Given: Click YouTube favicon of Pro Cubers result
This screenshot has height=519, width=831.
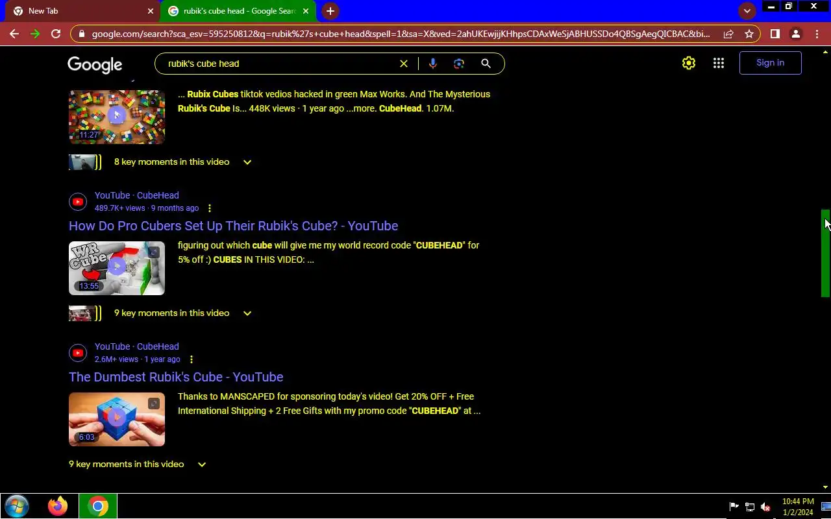Looking at the screenshot, I should point(78,202).
